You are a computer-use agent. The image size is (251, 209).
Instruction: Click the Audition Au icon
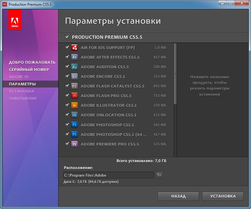pos(74,67)
